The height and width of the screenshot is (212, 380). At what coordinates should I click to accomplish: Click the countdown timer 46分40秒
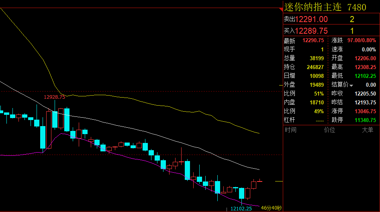tap(271, 208)
